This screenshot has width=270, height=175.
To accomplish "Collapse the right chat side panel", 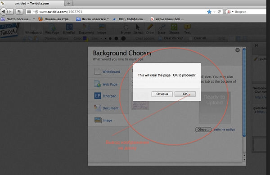I will point(256,45).
